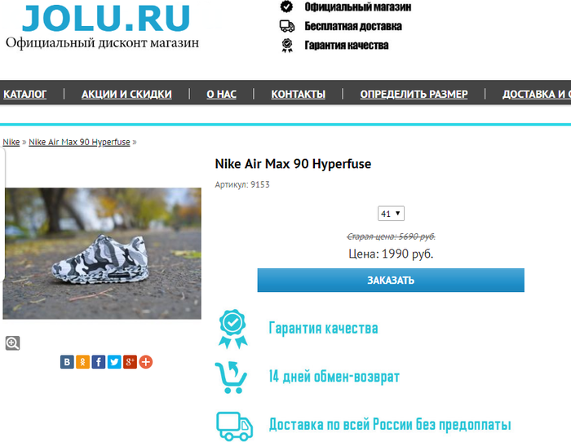Open the О НАС page
This screenshot has height=442, width=571.
pyautogui.click(x=221, y=94)
